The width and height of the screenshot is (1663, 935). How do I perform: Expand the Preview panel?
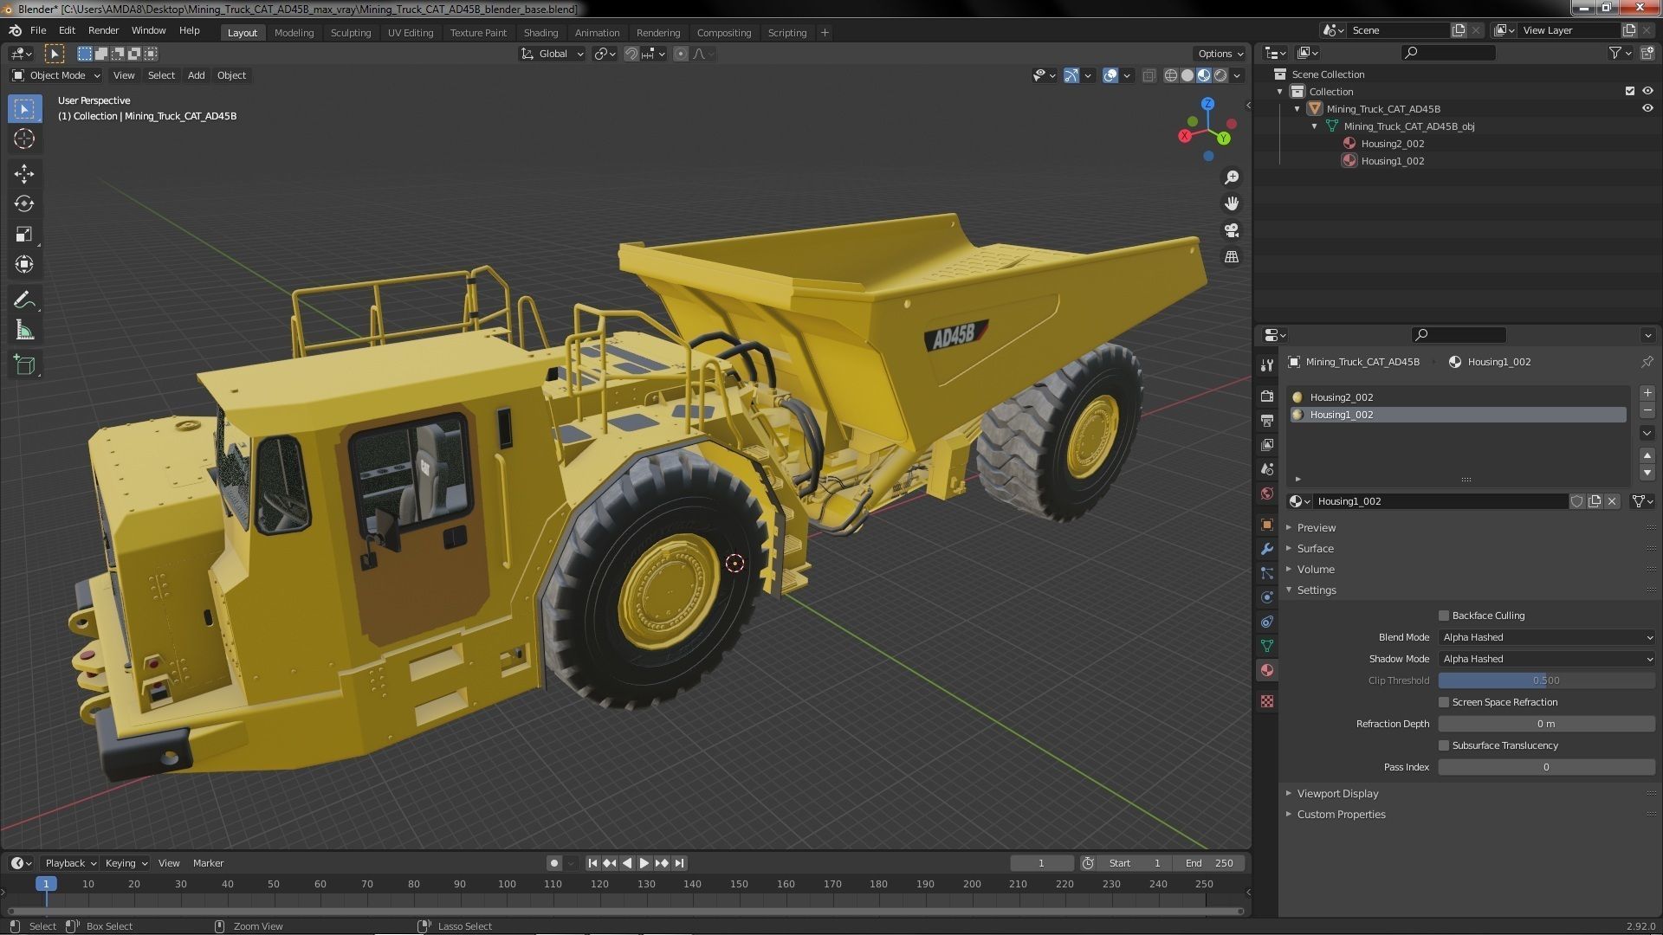[1316, 527]
